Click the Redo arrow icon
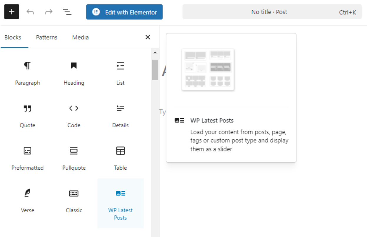367x237 pixels. click(48, 12)
